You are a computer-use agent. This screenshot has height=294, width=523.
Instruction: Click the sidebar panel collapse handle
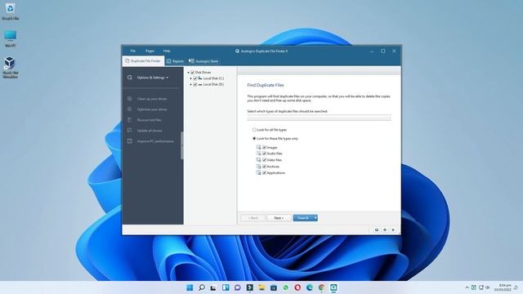tap(182, 145)
